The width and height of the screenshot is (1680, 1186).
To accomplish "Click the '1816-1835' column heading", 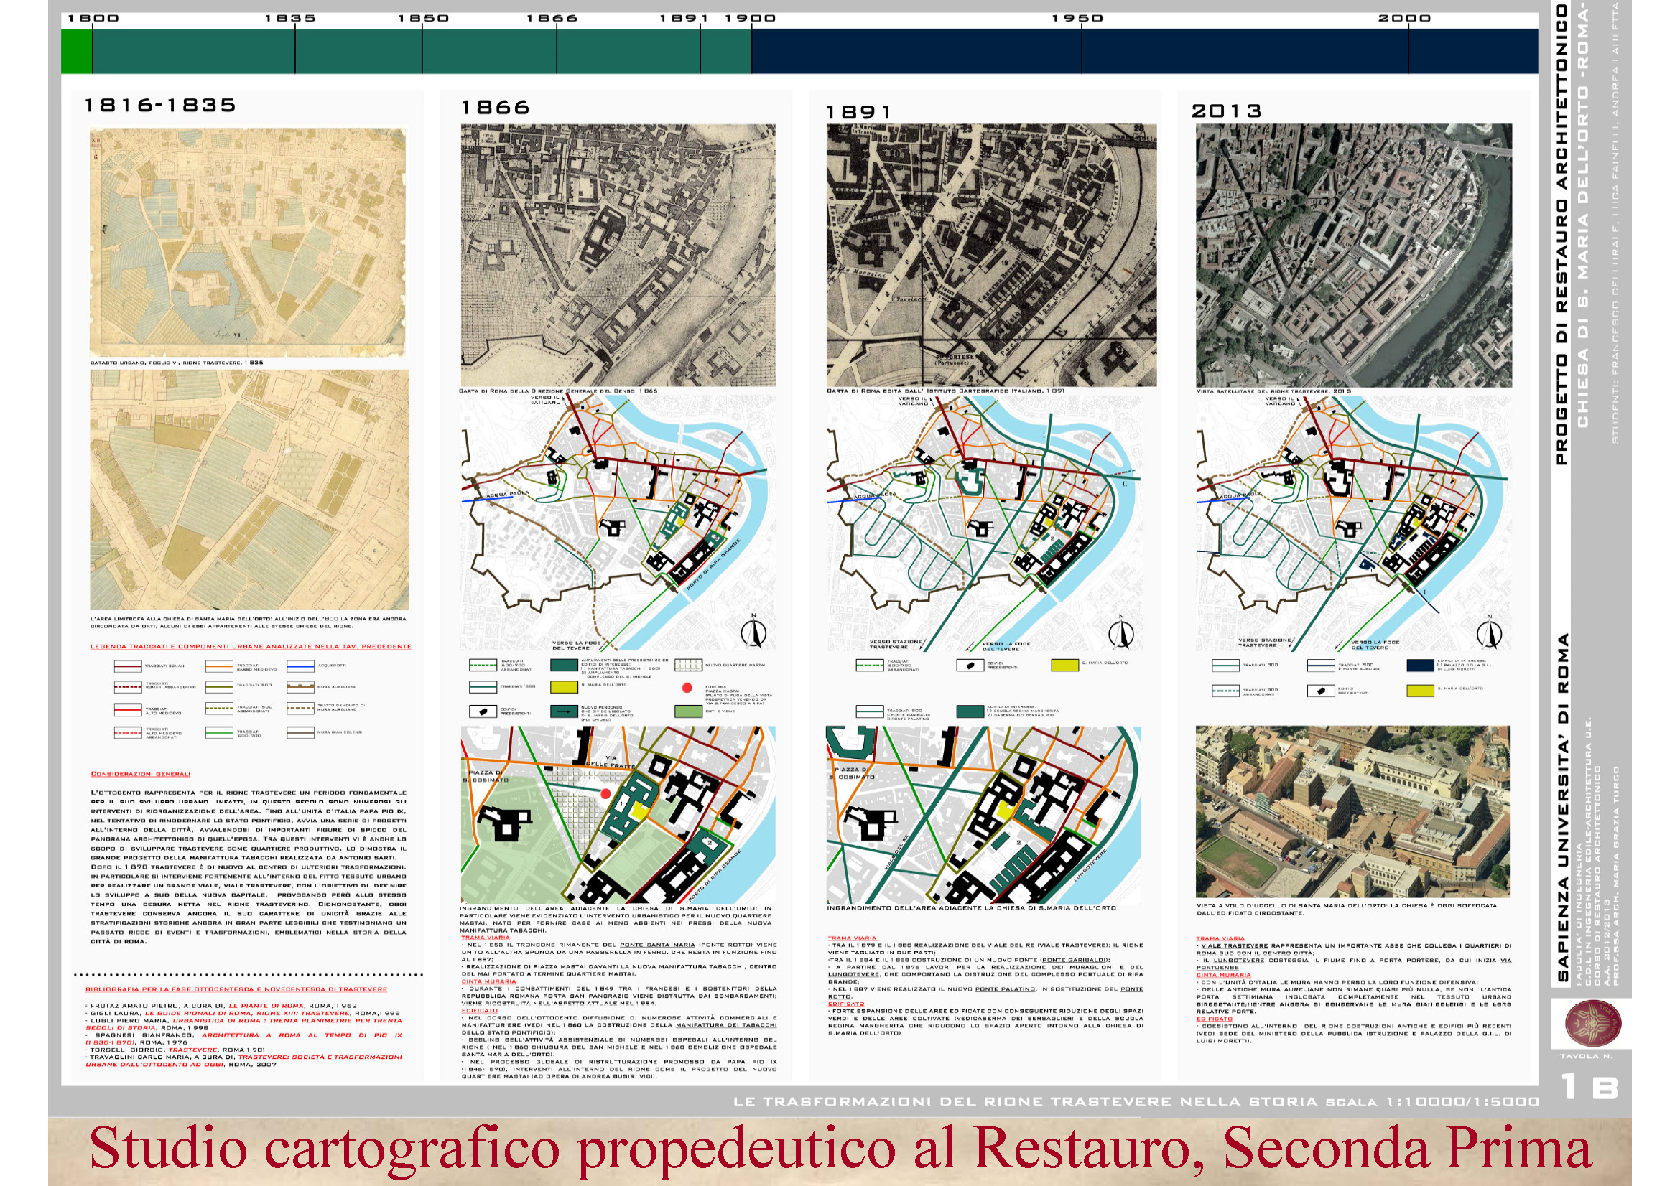I will [x=160, y=106].
